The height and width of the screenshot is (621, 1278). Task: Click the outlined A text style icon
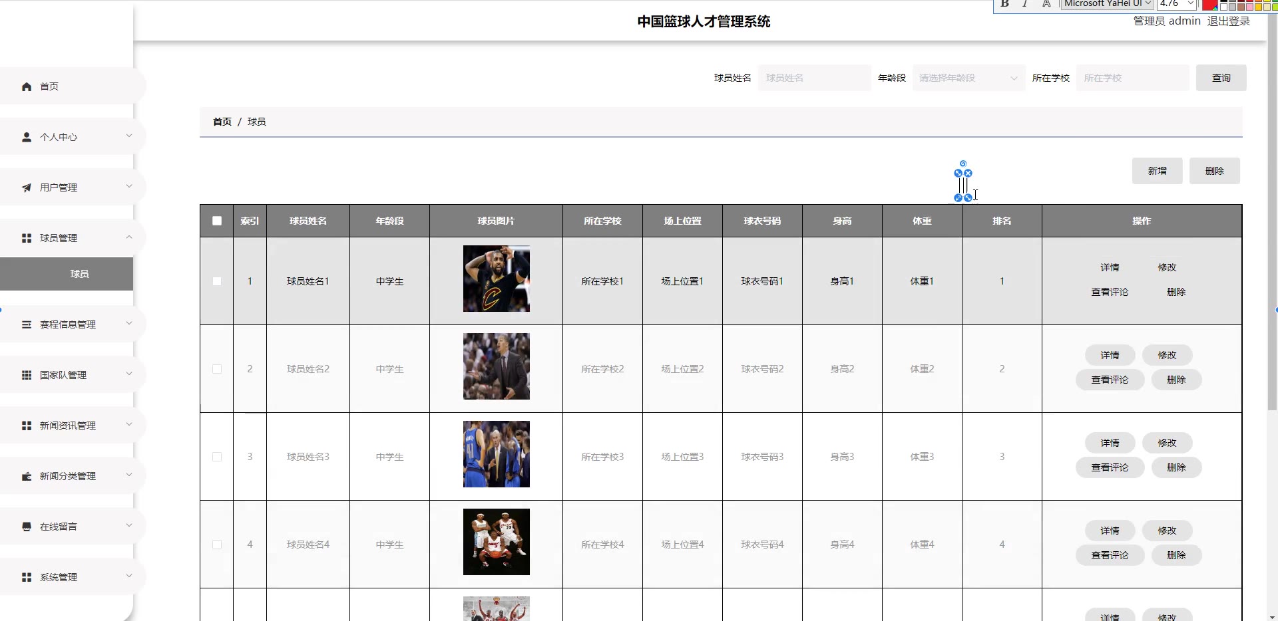click(1046, 4)
